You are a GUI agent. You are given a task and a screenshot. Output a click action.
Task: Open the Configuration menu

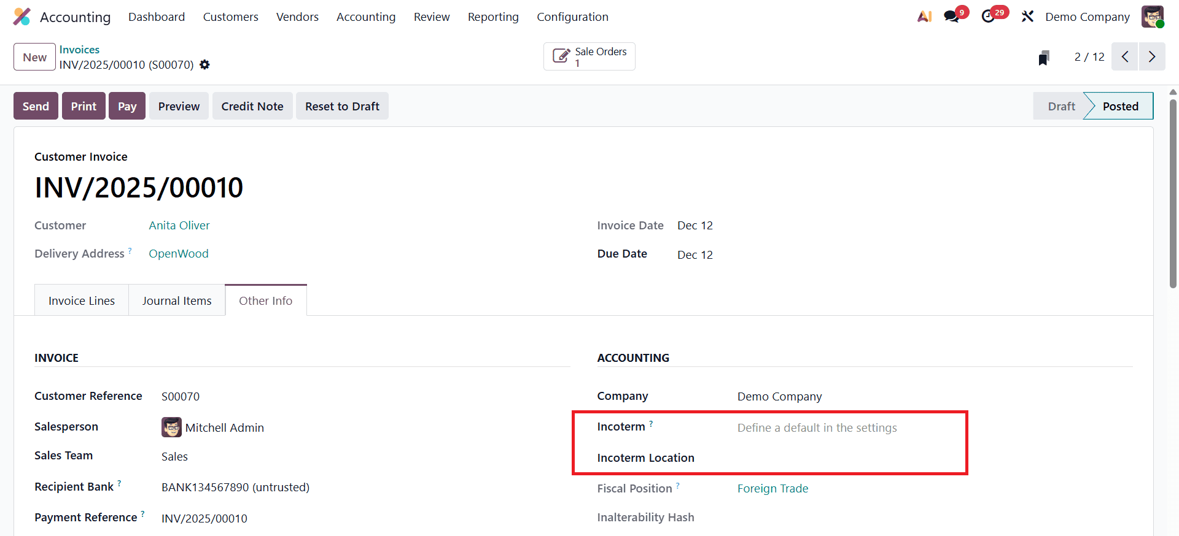pos(572,17)
